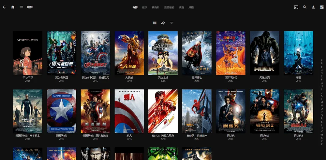Open the 钢铁侠2 title link
Screen dimensions: 326x160
click(264, 136)
